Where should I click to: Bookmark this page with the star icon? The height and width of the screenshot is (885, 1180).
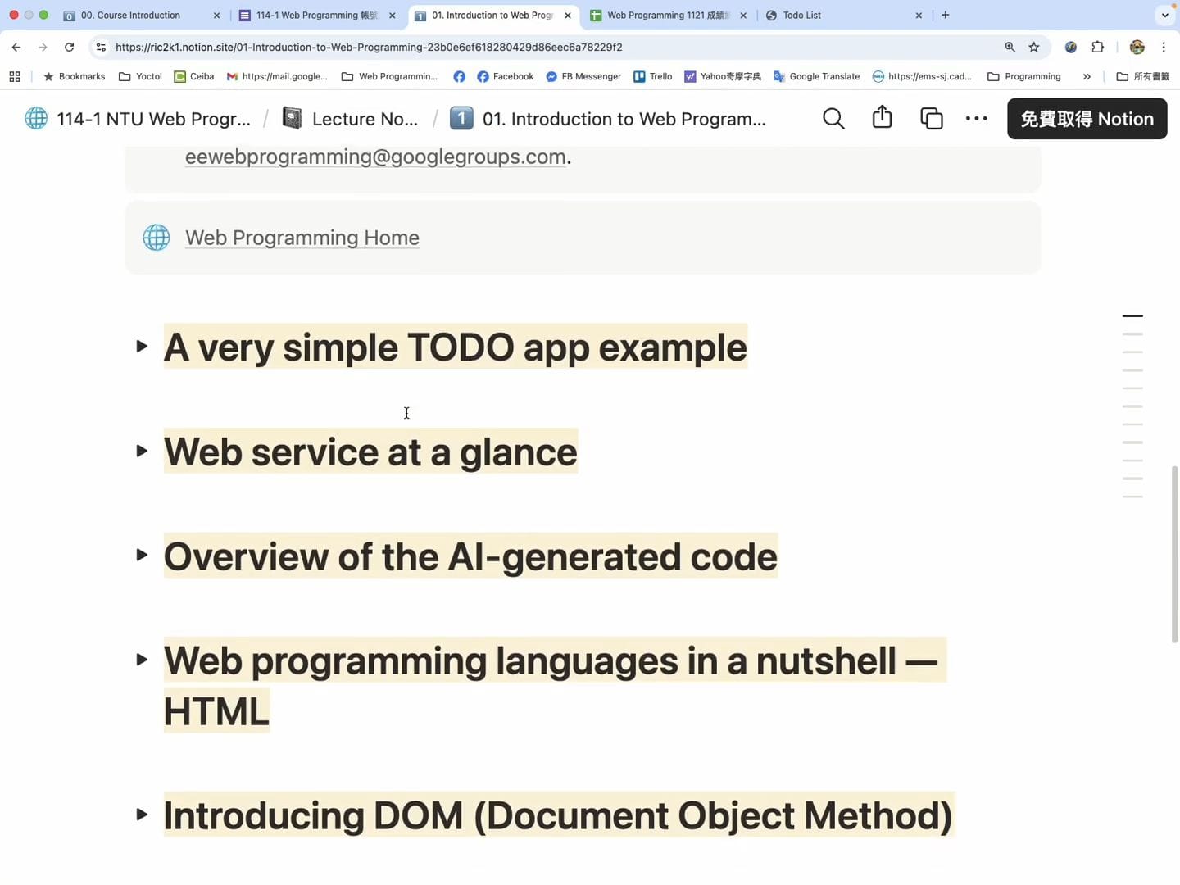coord(1034,48)
